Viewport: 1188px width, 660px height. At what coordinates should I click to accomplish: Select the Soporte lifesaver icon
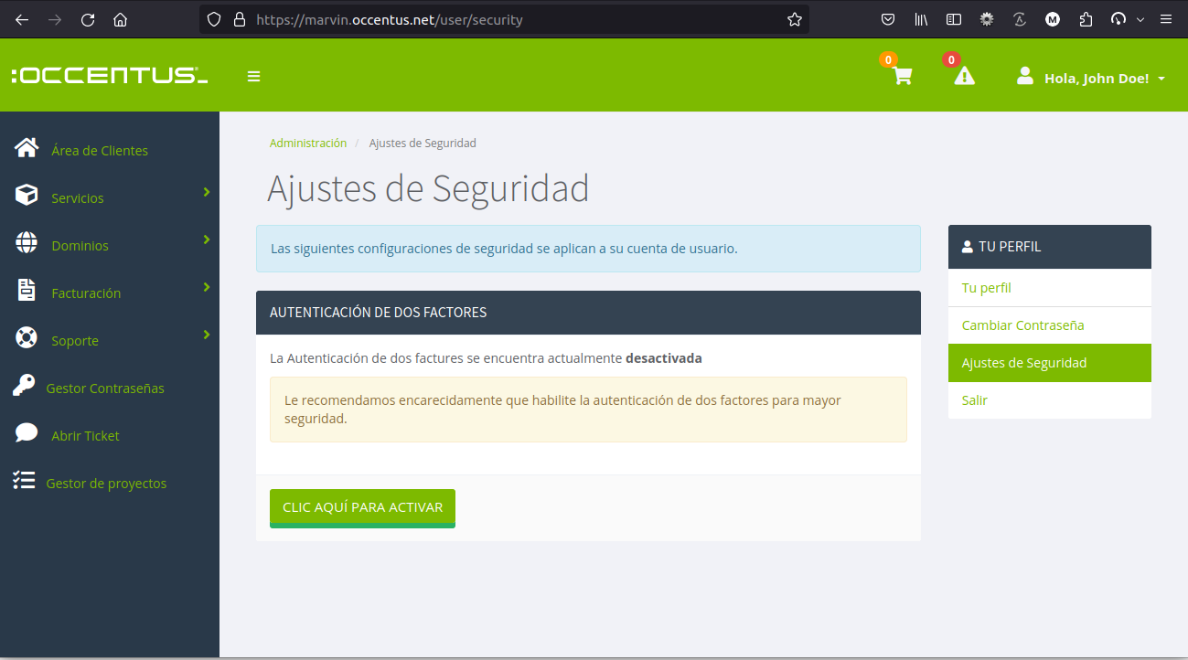pos(25,339)
